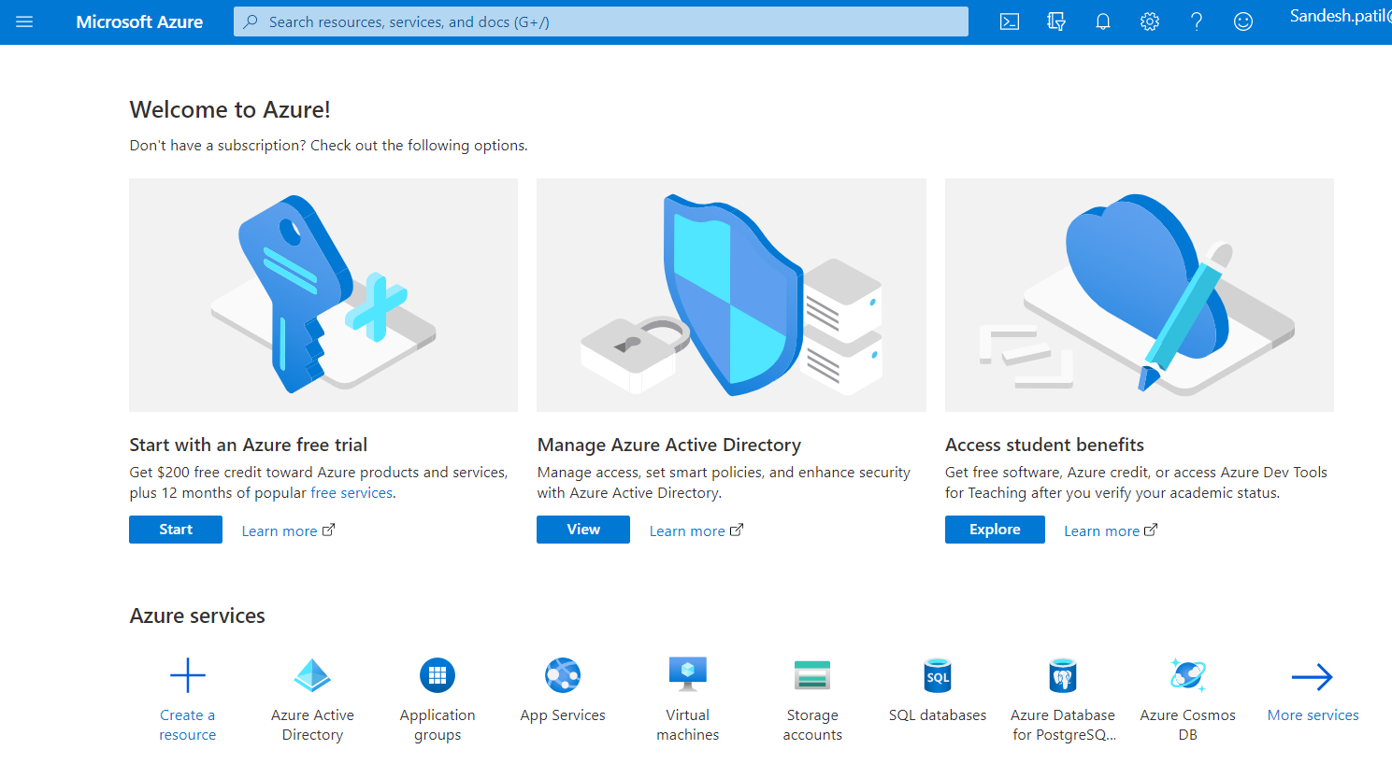Click the Virtual machines label text
The image size is (1392, 778).
tap(688, 725)
